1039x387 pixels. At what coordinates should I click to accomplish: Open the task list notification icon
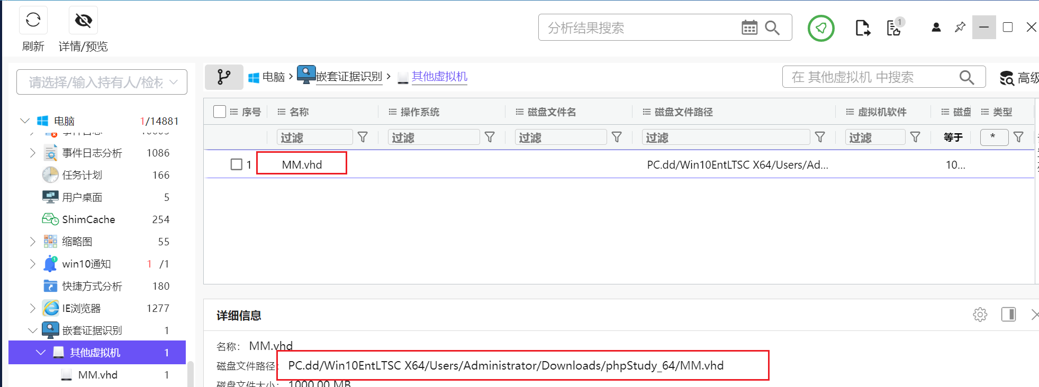[894, 28]
